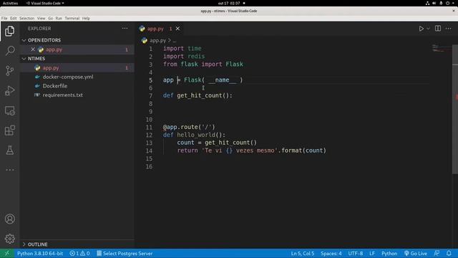Image resolution: width=458 pixels, height=258 pixels.
Task: Open the clock and calendar in top bar
Action: tap(229, 3)
